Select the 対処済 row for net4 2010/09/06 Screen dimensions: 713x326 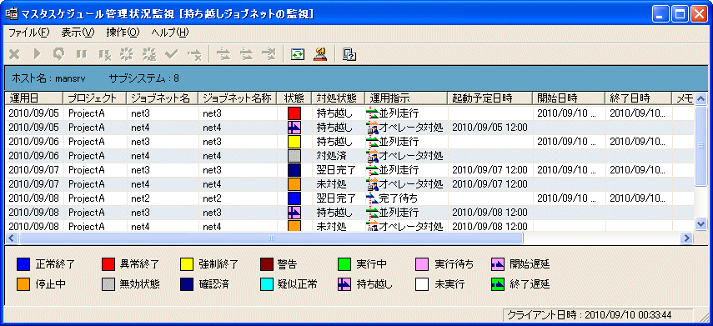click(350, 156)
